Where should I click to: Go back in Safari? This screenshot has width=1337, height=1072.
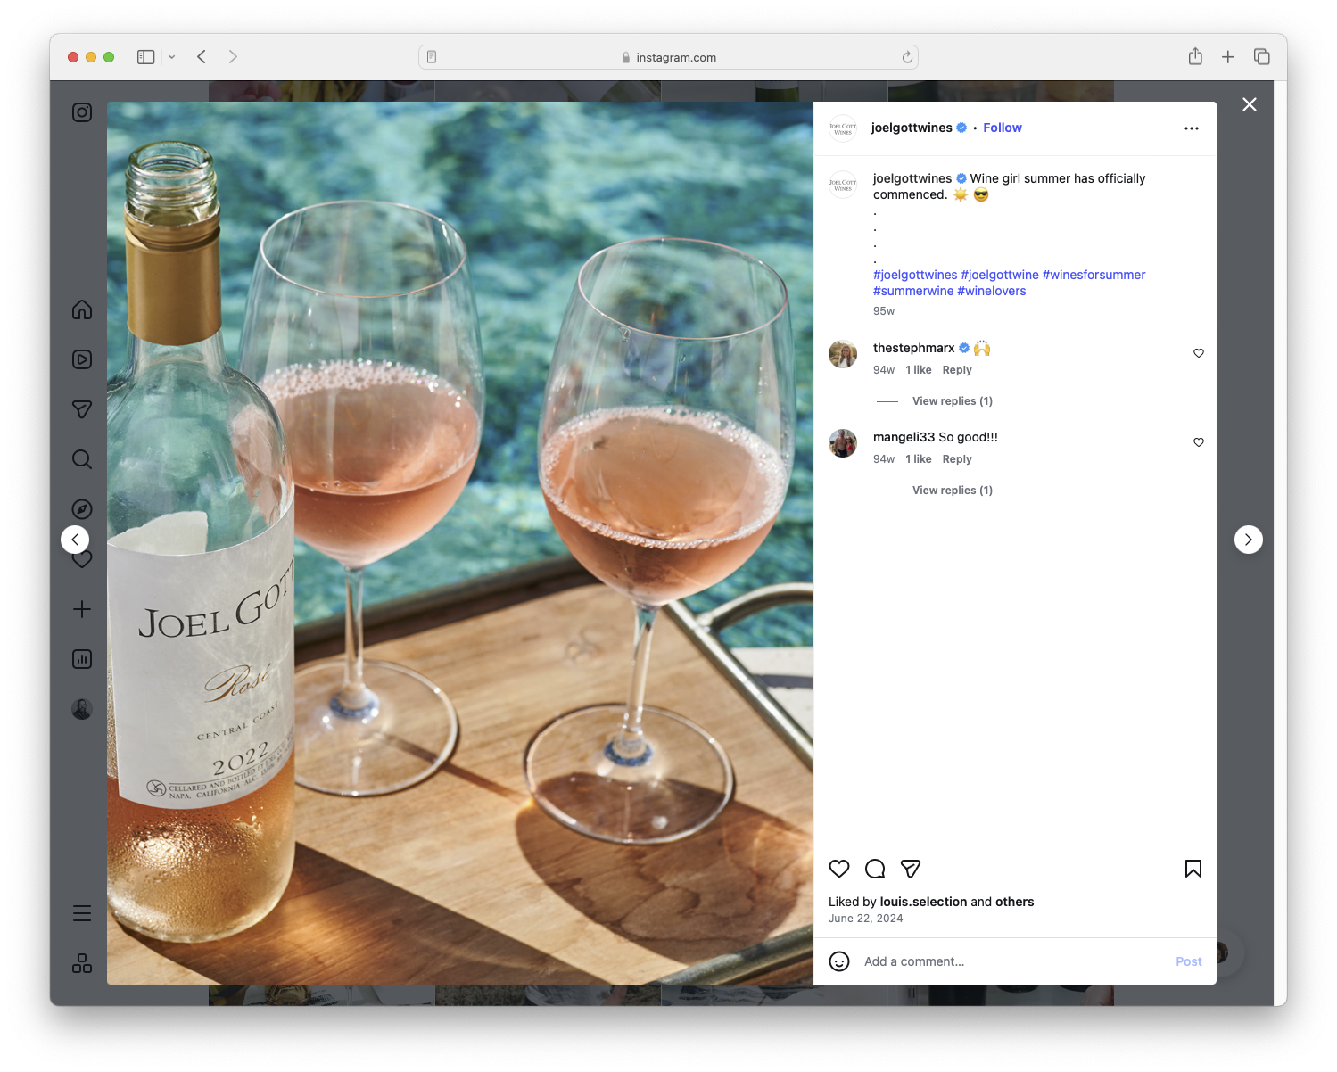(202, 57)
